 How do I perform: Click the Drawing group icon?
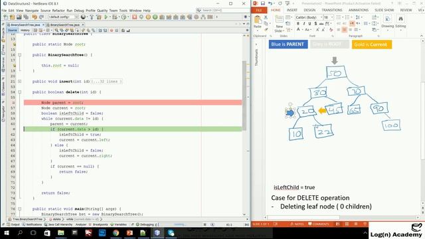[x=387, y=19]
